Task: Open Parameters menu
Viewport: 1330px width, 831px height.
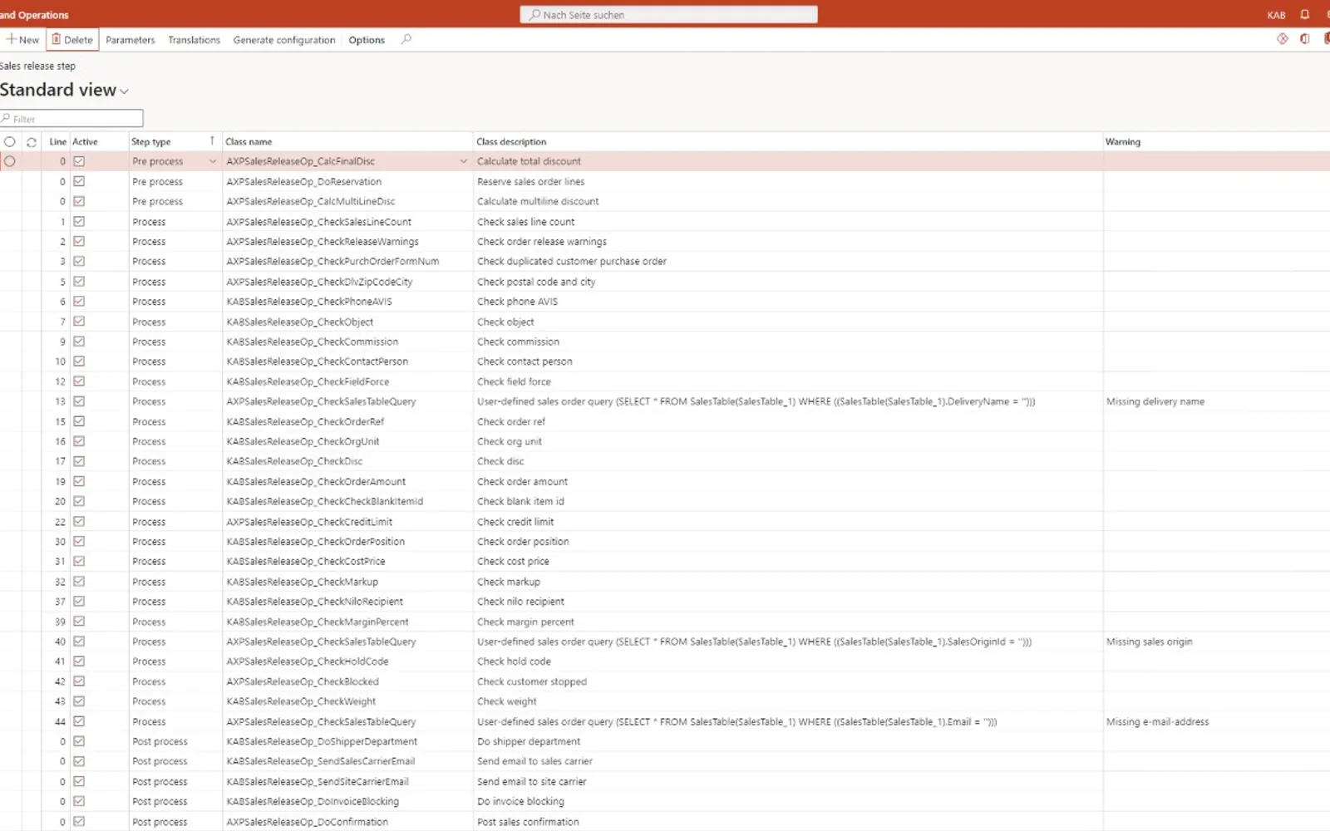Action: [131, 40]
